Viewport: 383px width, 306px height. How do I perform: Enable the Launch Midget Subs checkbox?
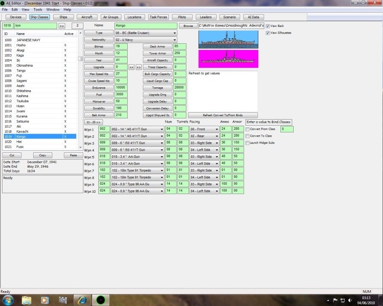click(x=247, y=143)
